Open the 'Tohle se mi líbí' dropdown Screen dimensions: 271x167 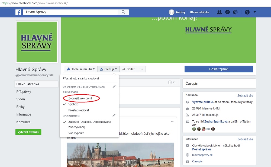[80, 69]
